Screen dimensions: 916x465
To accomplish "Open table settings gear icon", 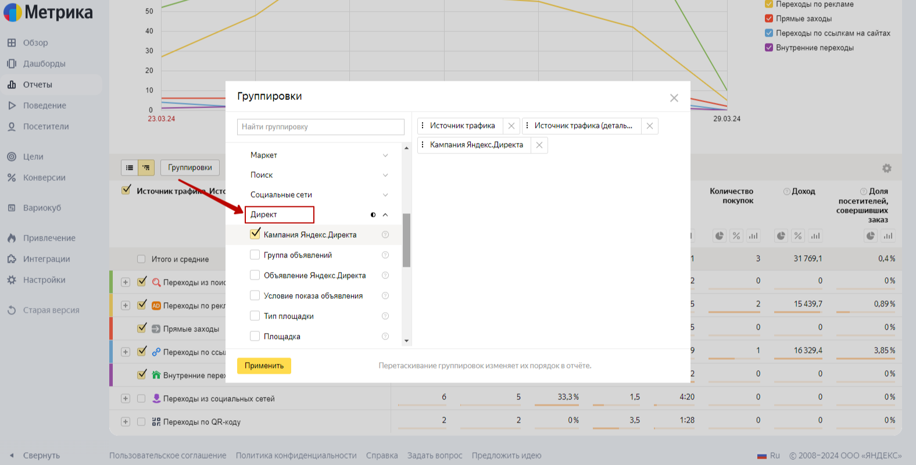I will tap(887, 168).
